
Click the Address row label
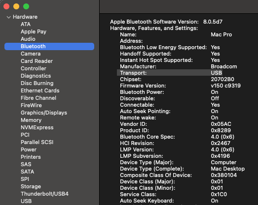131,41
